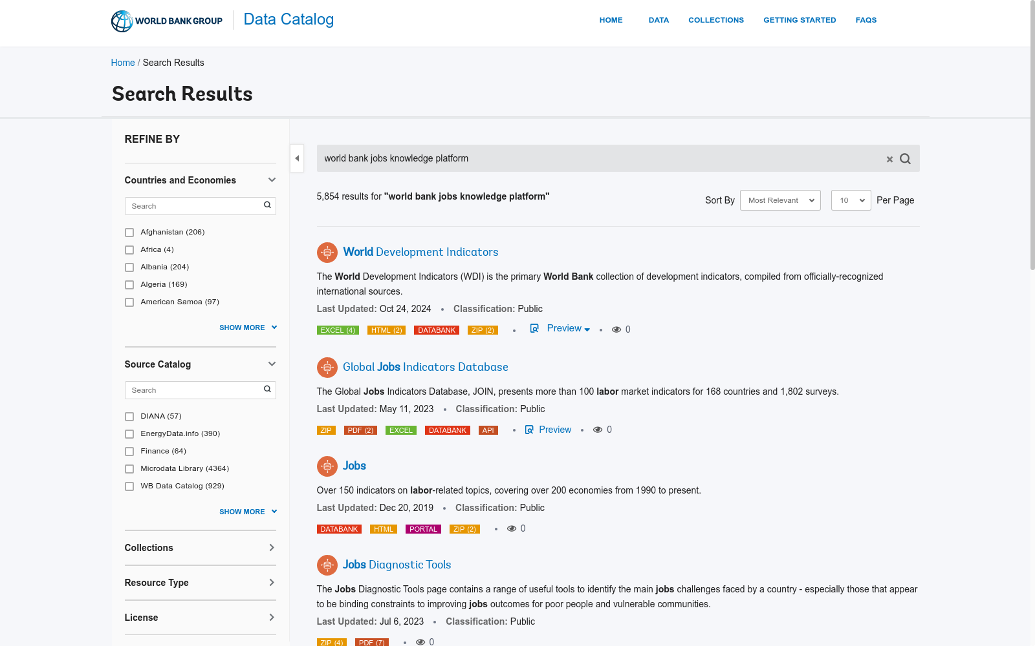The image size is (1035, 646).
Task: Show more countries and economies
Action: [248, 328]
